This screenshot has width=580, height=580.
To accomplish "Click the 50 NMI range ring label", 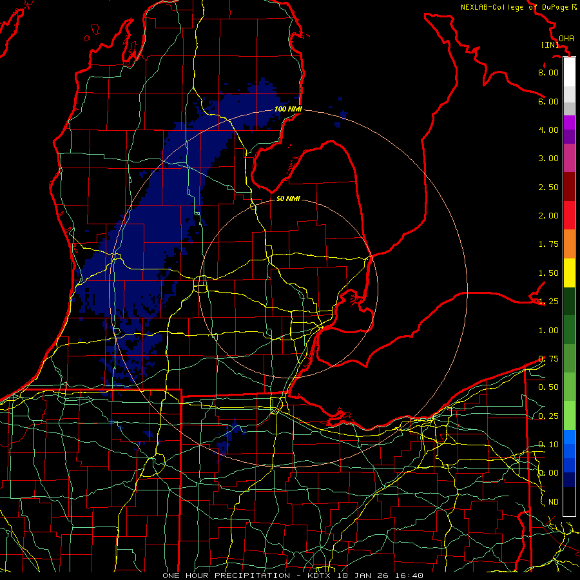I will point(288,198).
